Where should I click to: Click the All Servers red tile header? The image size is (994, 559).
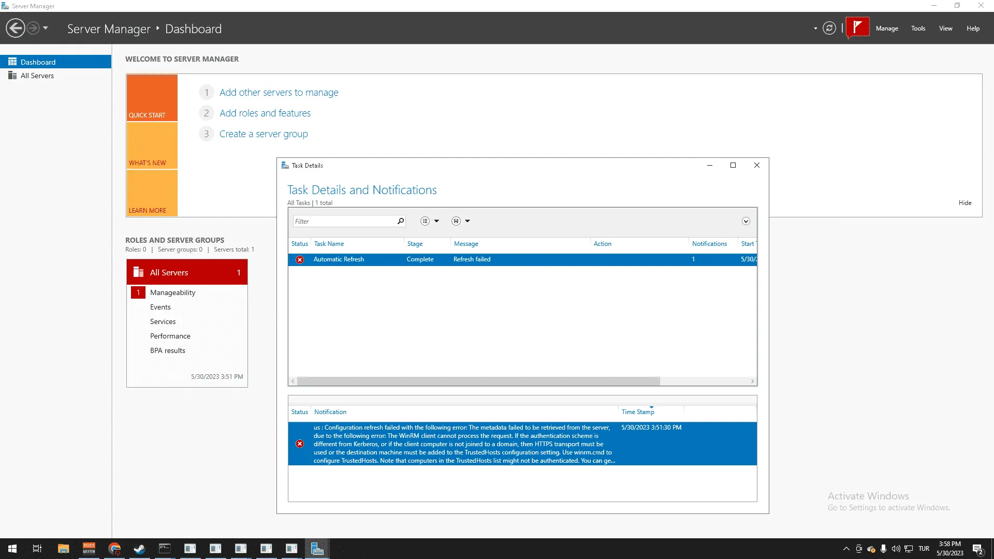(x=187, y=272)
